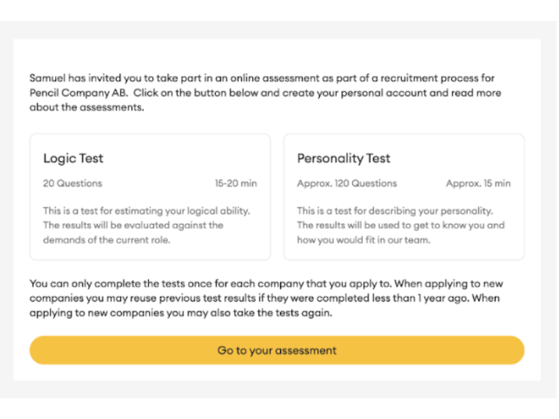Select the Personality Test card
The height and width of the screenshot is (419, 559).
[403, 197]
